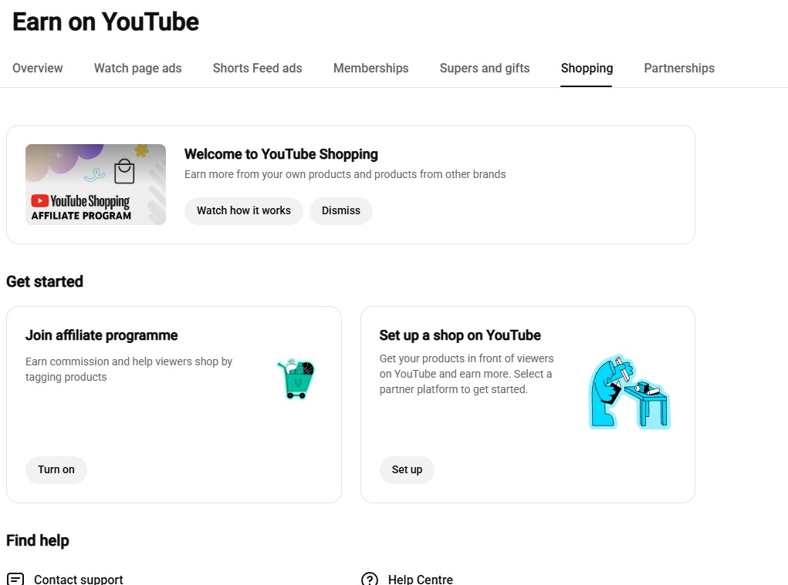
Task: Select the Memberships tab
Action: (371, 69)
